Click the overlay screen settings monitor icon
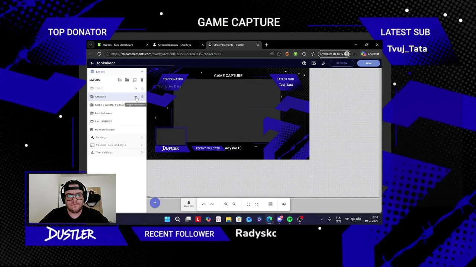This screenshot has height=267, width=476. click(x=314, y=63)
